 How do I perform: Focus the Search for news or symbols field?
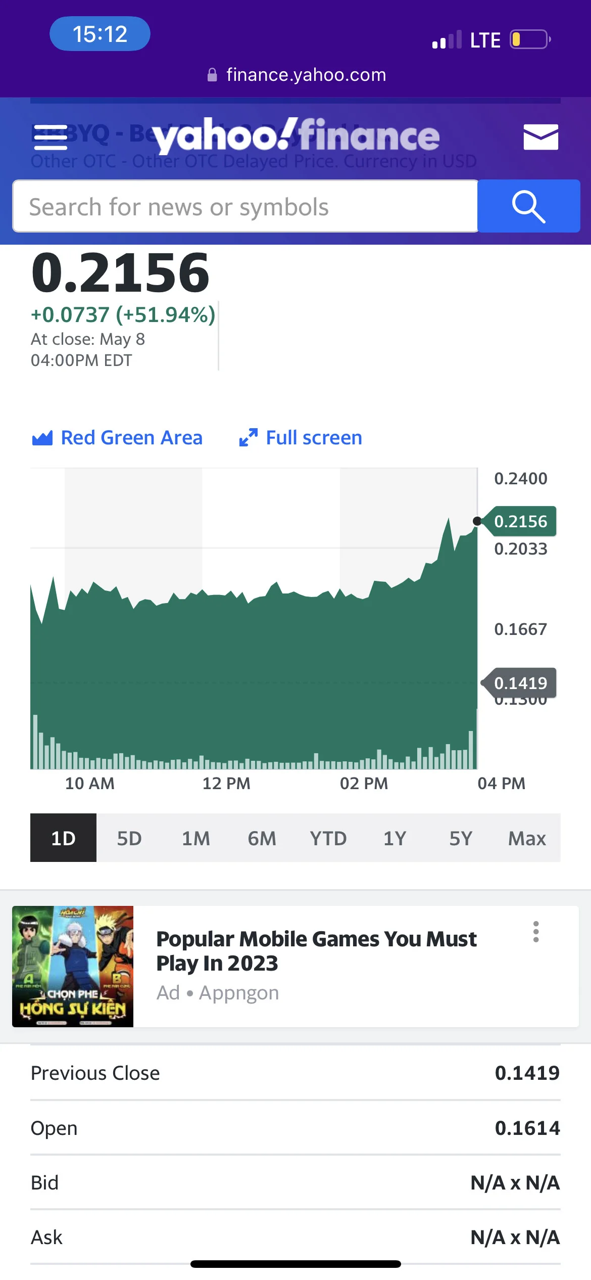pyautogui.click(x=245, y=206)
